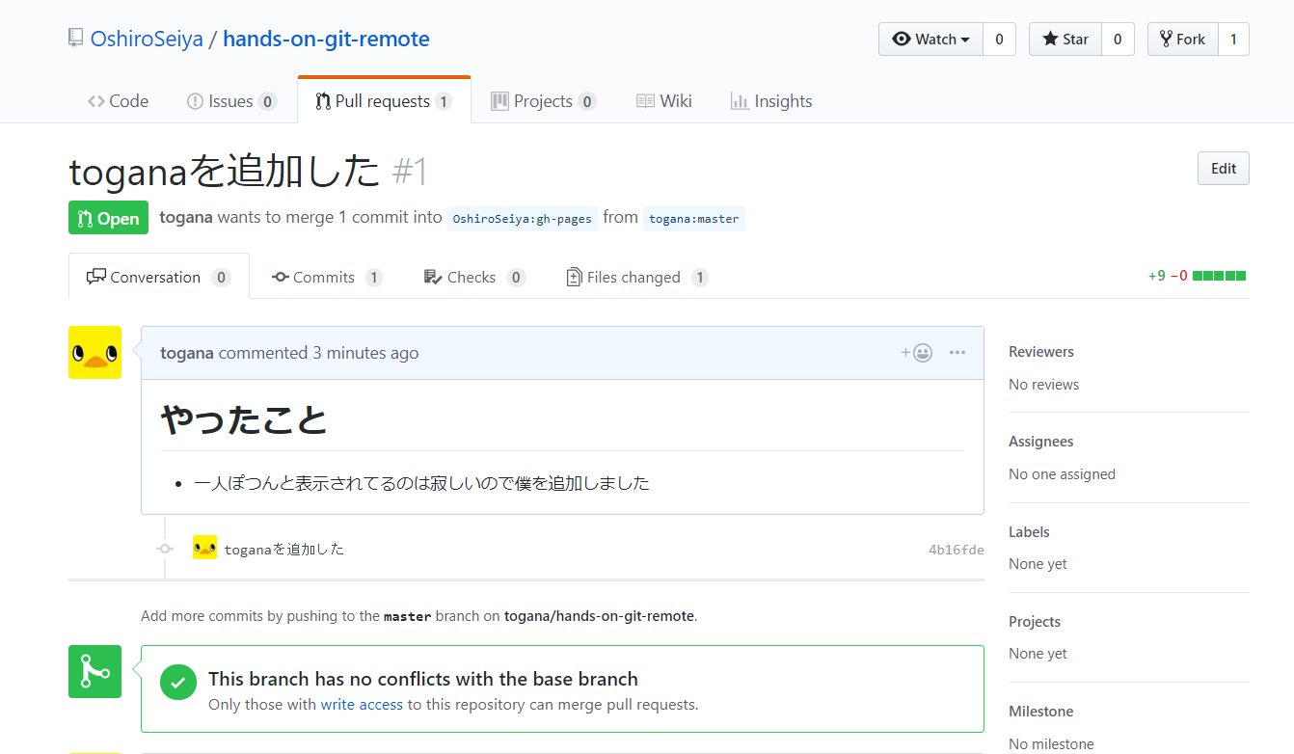Click the '+9' additions count
1294x754 pixels.
point(1156,277)
